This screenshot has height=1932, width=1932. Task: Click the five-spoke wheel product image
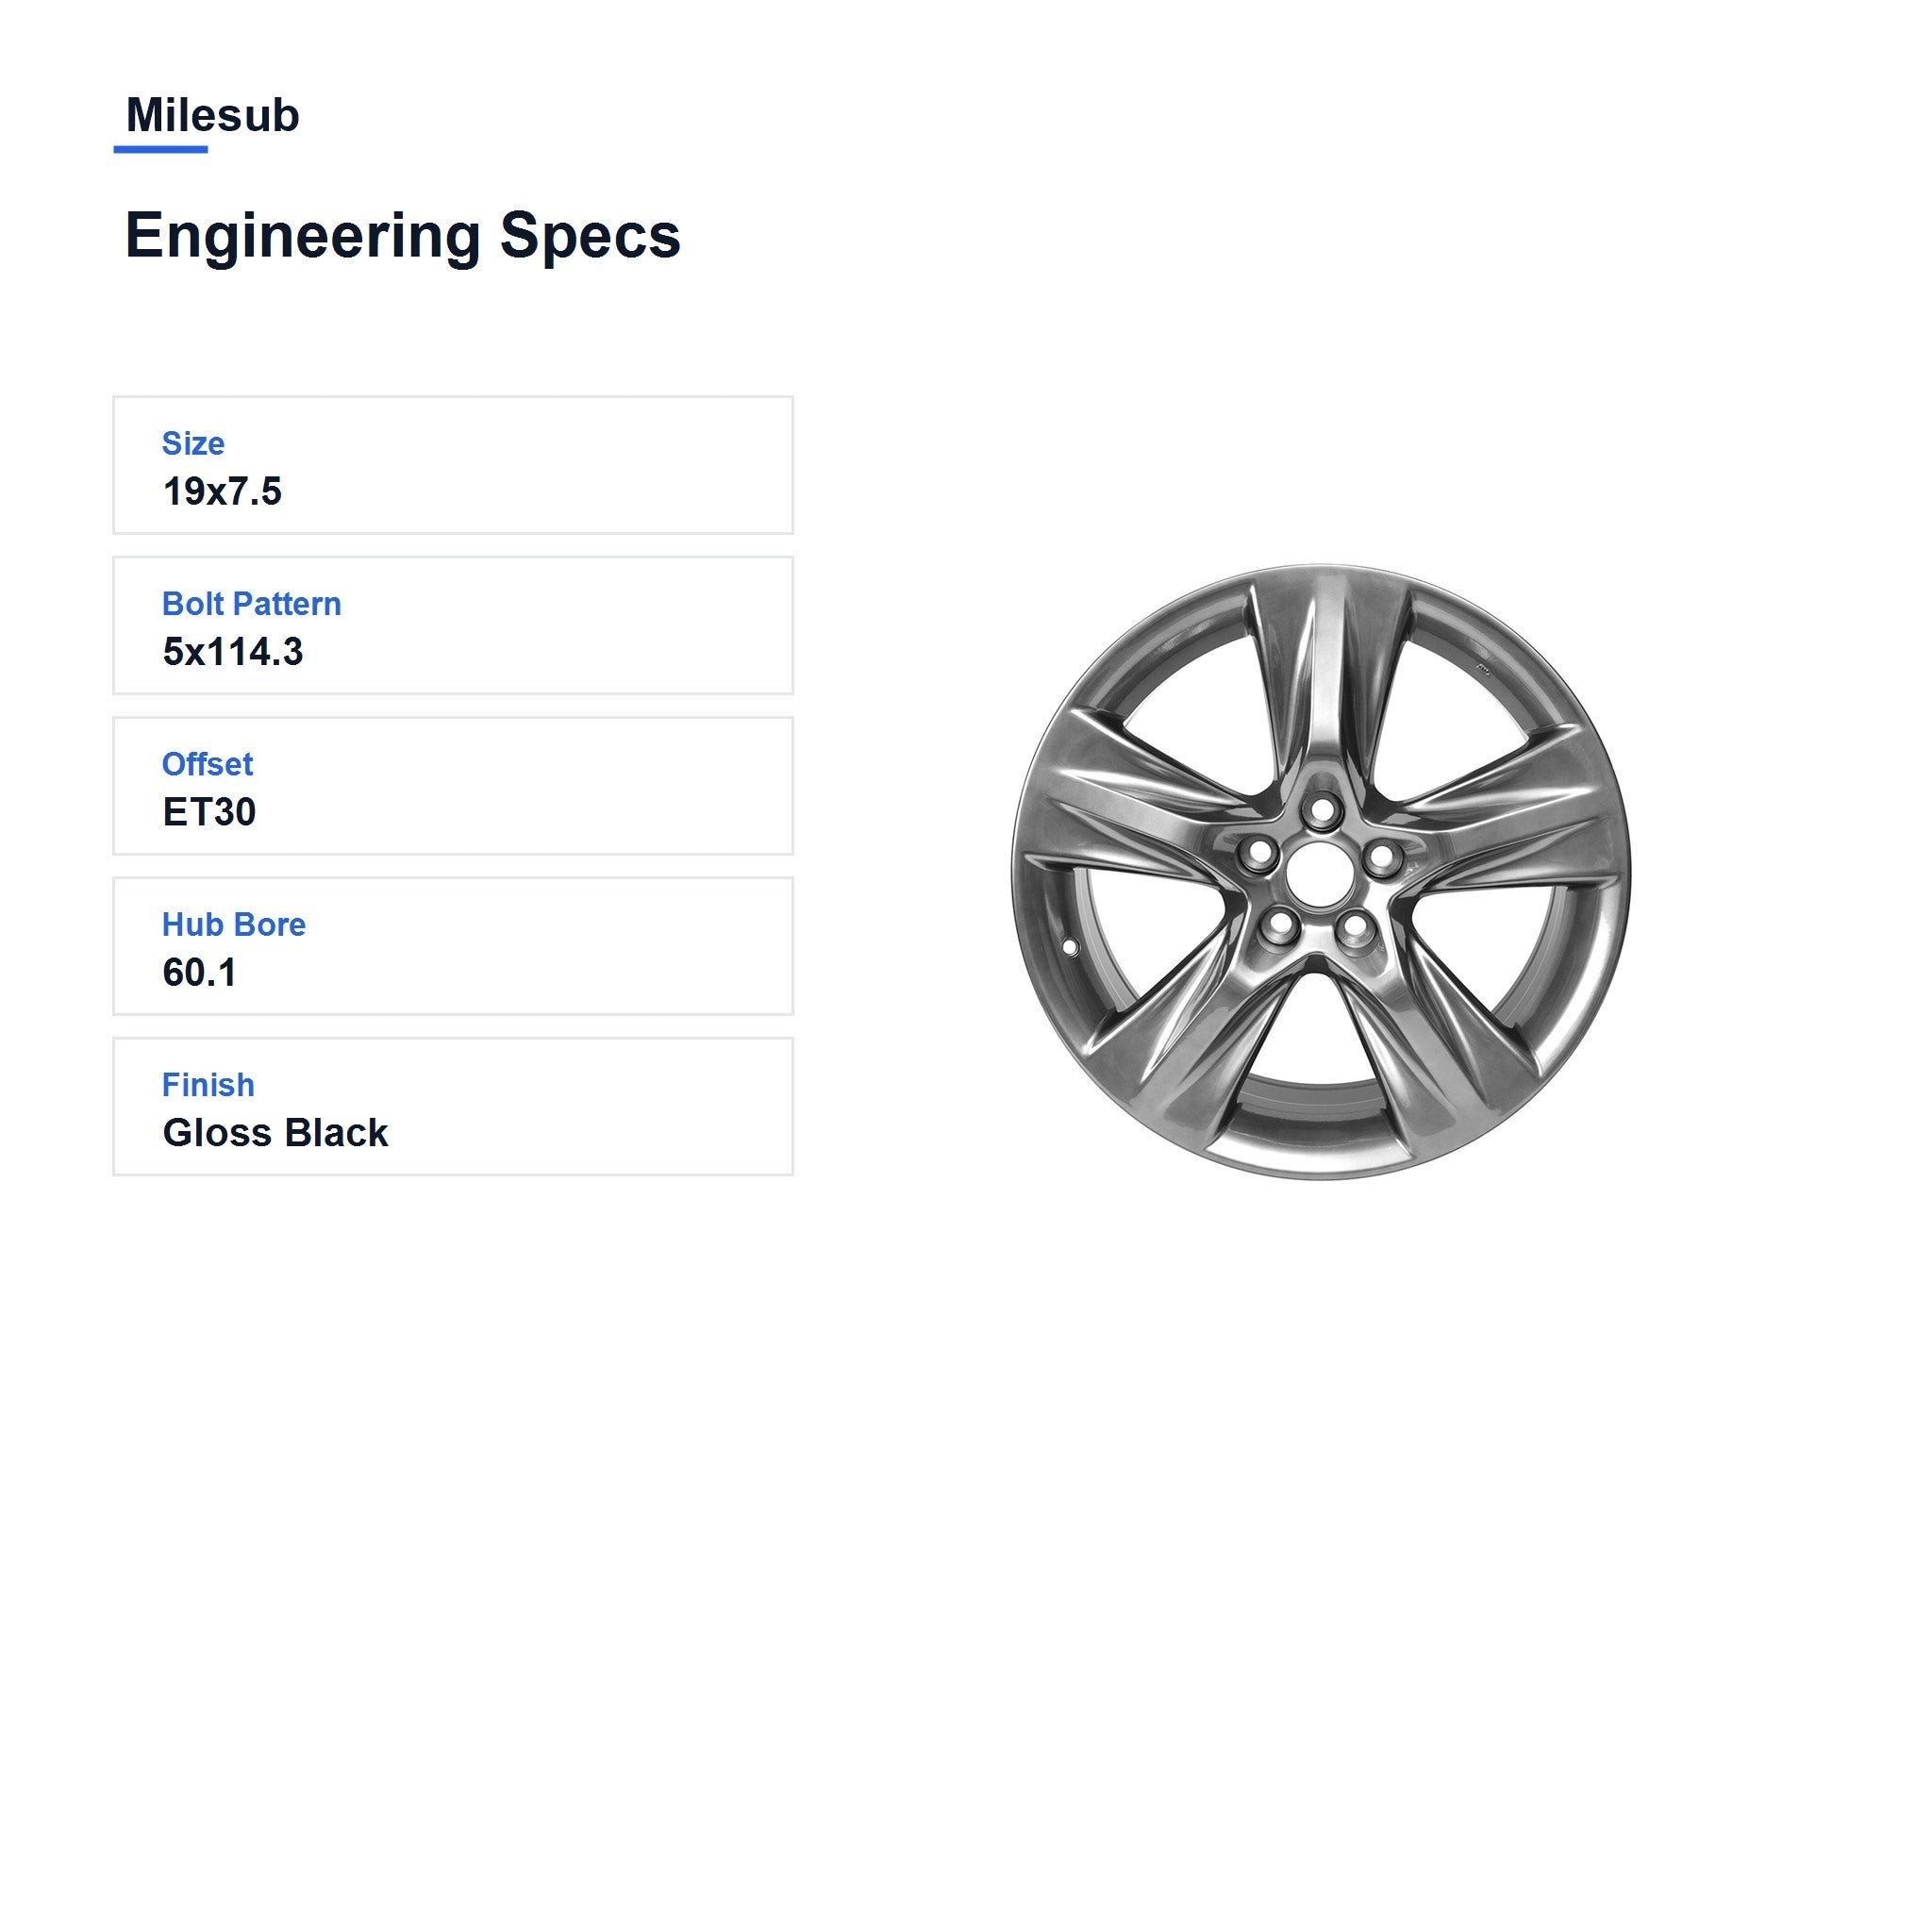coord(1320,871)
